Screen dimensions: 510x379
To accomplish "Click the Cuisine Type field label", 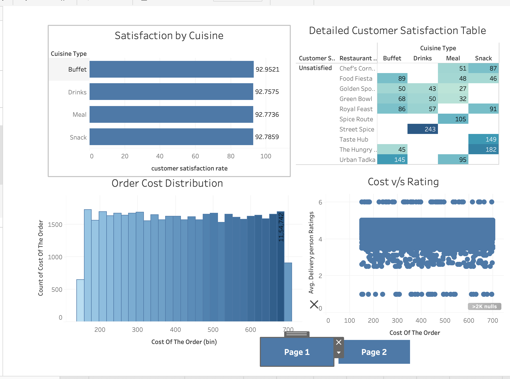I will [x=69, y=54].
